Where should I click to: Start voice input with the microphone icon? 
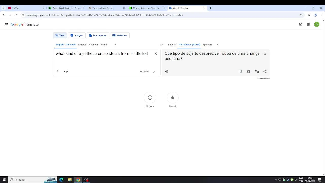pos(58,71)
